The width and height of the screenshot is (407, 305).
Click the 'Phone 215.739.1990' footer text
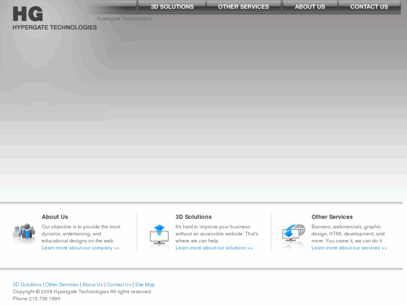click(x=36, y=298)
